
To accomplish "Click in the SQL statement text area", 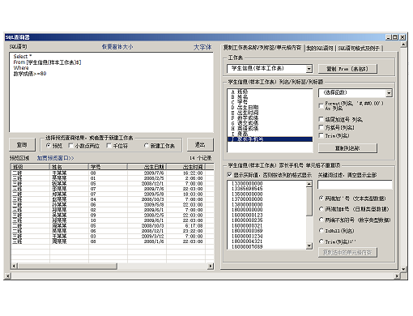I will (111, 92).
